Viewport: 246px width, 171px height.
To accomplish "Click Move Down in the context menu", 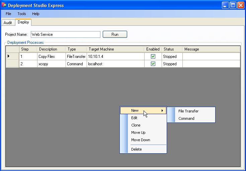I will tap(141, 140).
